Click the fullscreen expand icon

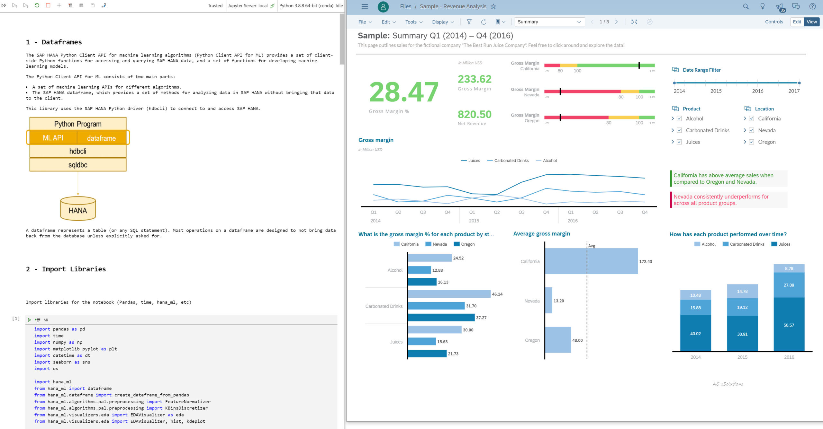point(634,22)
